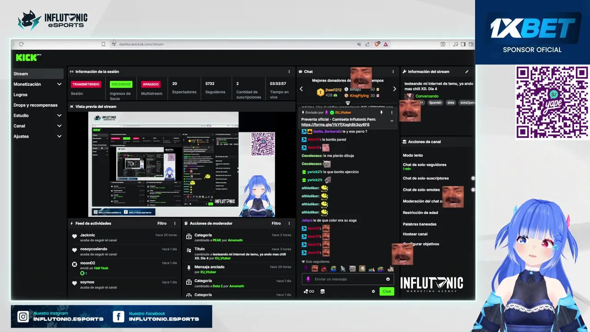Screen dimensions: 590x332
Task: Click the heart icon beside Jackmic
Action: click(x=75, y=236)
